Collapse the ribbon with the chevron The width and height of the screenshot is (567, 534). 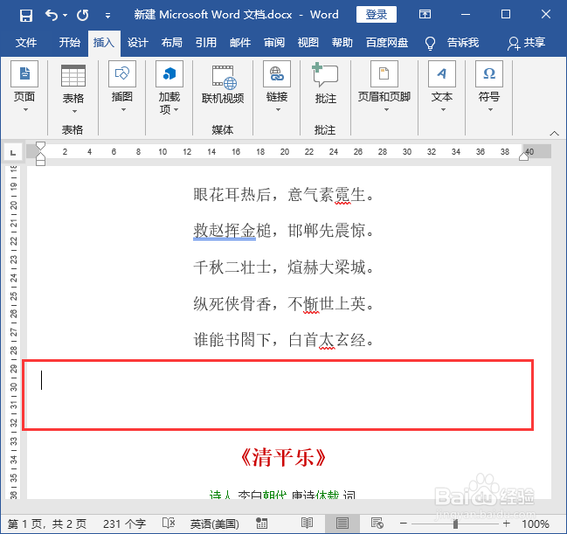pos(555,133)
